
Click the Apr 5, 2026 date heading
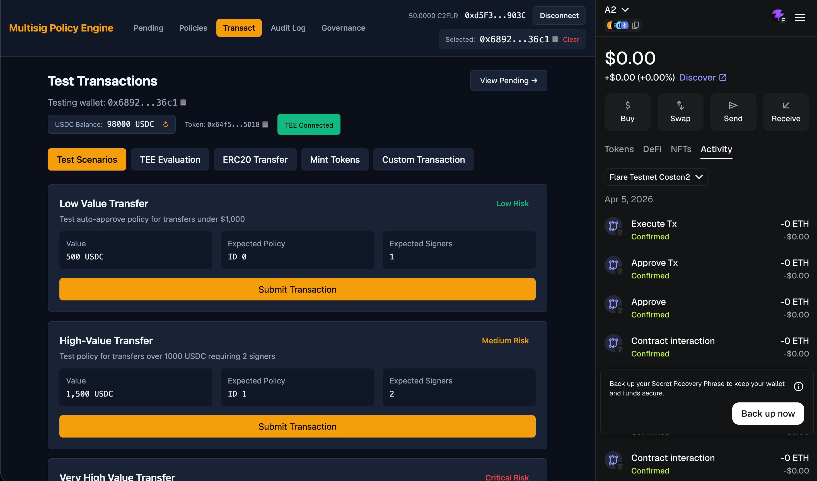pos(629,199)
